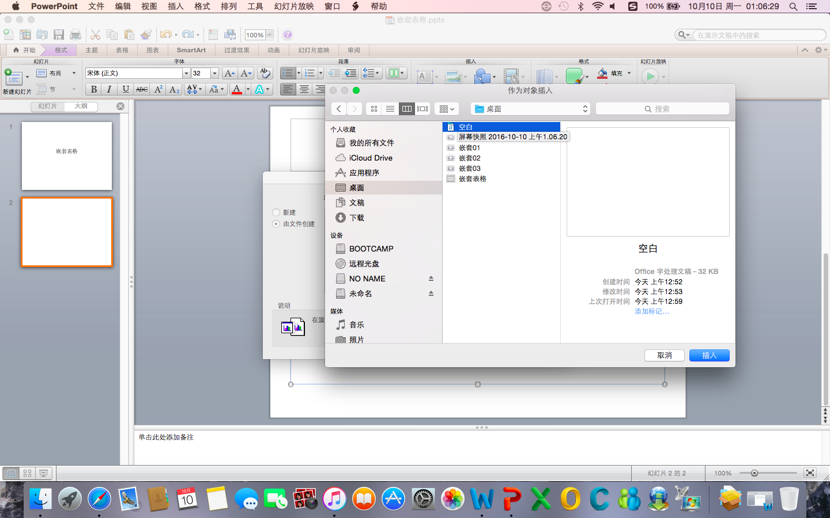830x518 pixels.
Task: Click the Underline formatting button
Action: [x=125, y=89]
